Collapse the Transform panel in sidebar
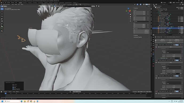 133,8
